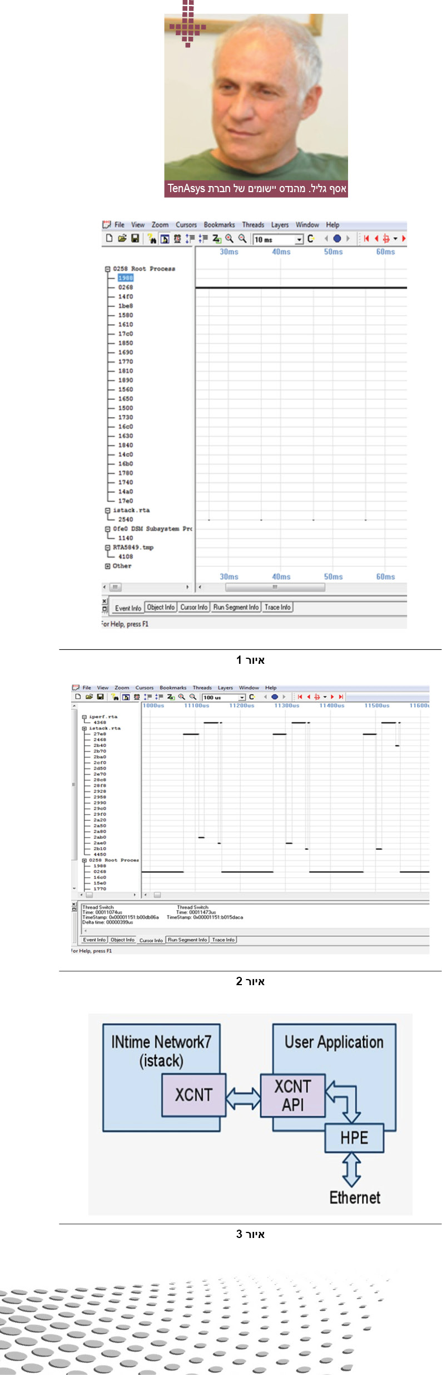Open the 100 us zoom dropdown

tap(242, 697)
